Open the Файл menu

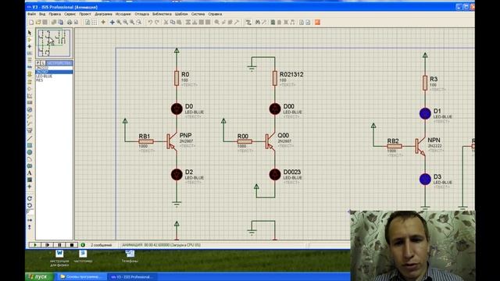[x=31, y=14]
